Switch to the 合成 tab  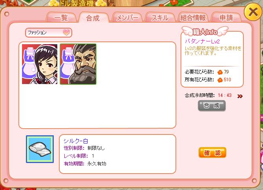(93, 18)
